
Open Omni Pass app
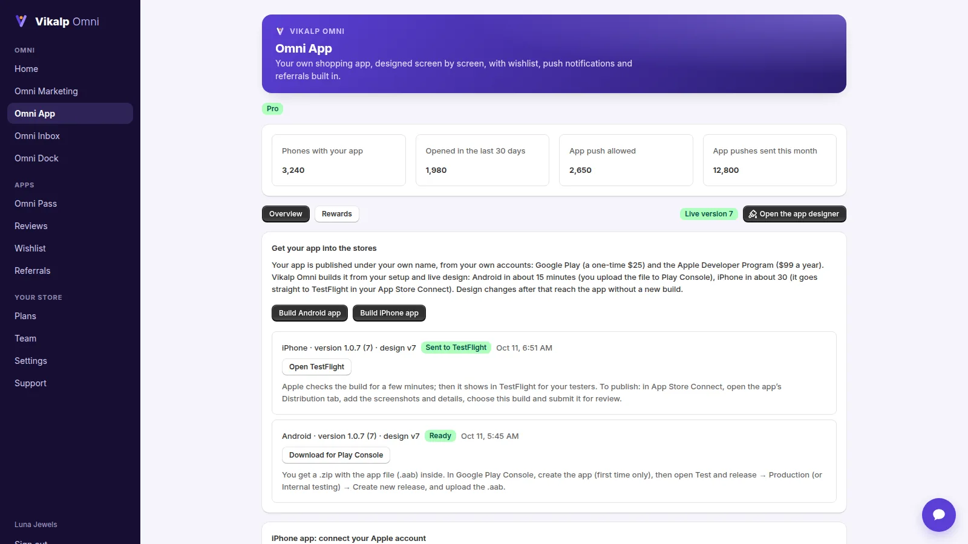(70, 204)
